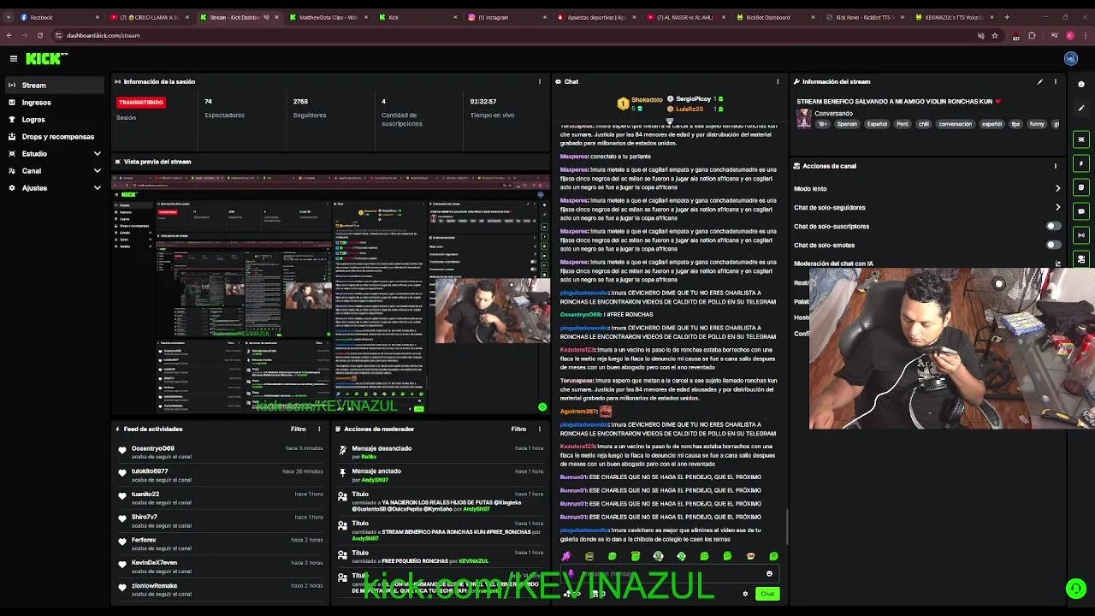Image resolution: width=1095 pixels, height=616 pixels.
Task: Toggle Chat de solo-suscriptores switch
Action: 1053,226
